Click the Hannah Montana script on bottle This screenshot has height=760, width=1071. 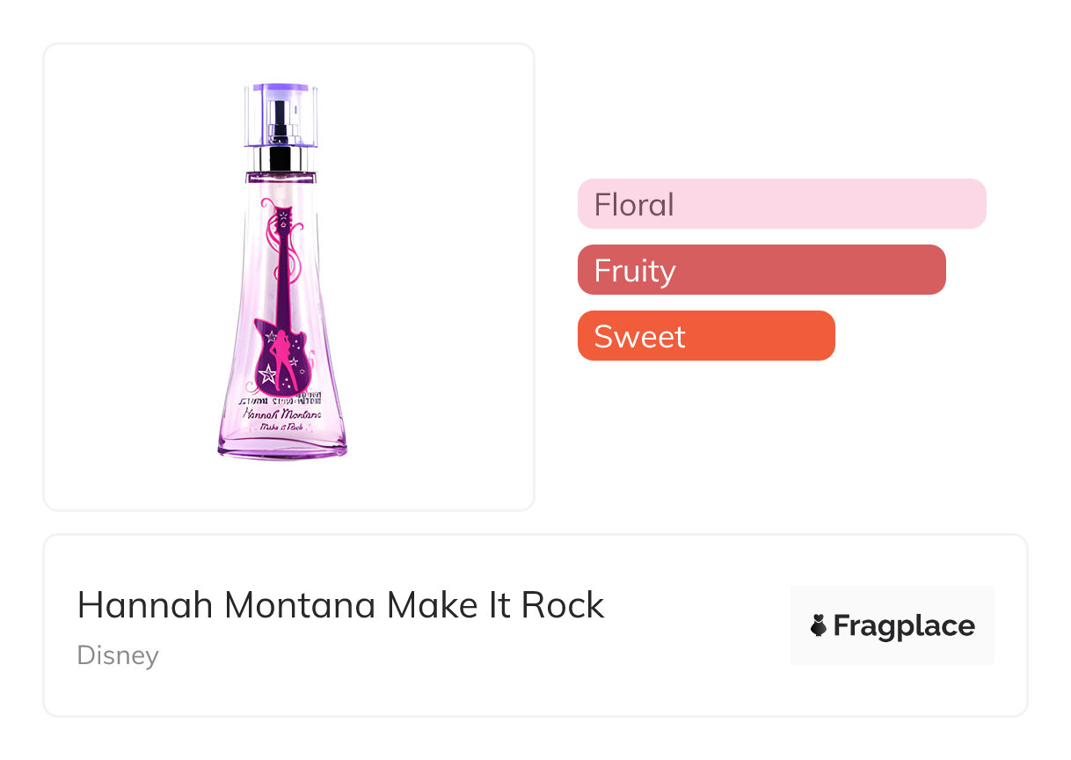tap(280, 413)
